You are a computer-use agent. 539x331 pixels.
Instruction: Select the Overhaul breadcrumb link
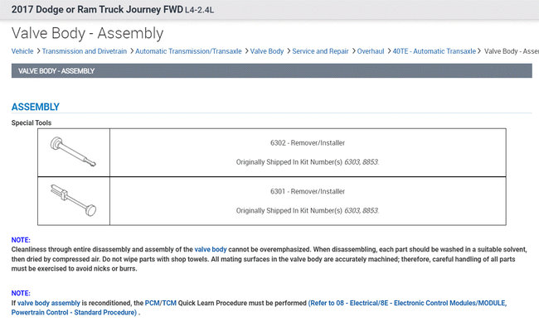pyautogui.click(x=371, y=51)
